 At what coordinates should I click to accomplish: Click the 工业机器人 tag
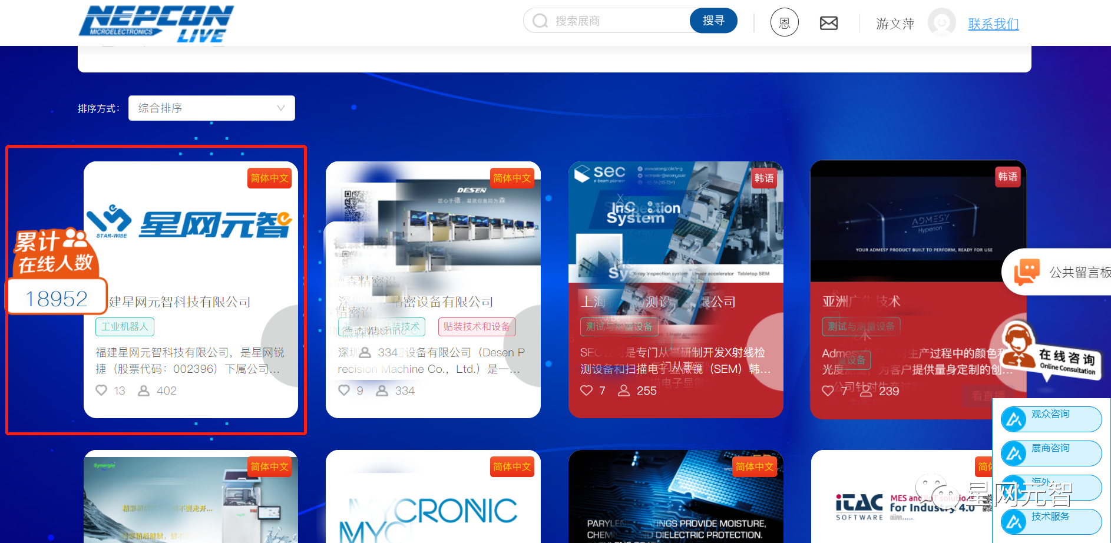125,327
